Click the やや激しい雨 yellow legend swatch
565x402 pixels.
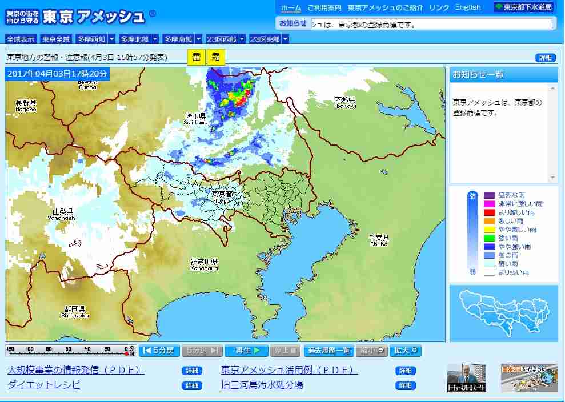[490, 230]
